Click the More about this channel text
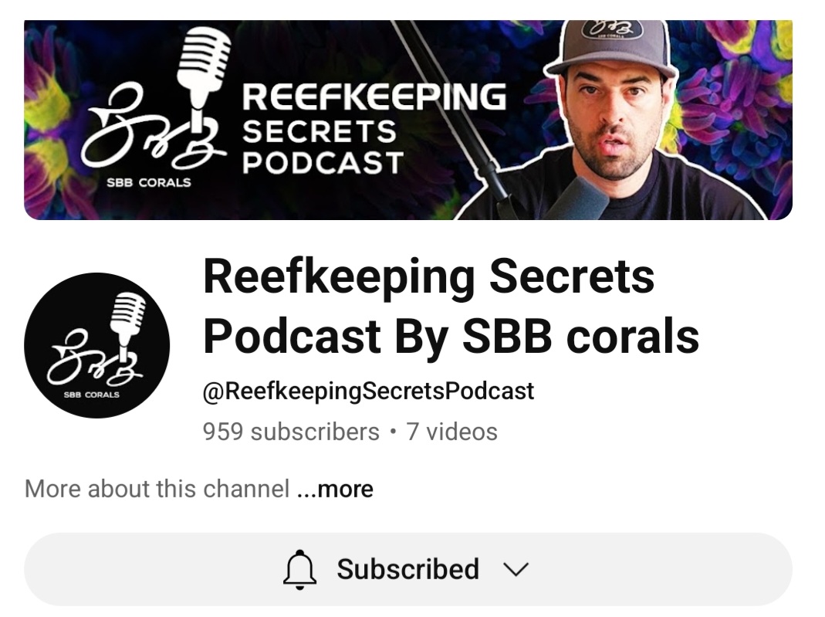Screen dimensions: 825x617 pos(157,489)
